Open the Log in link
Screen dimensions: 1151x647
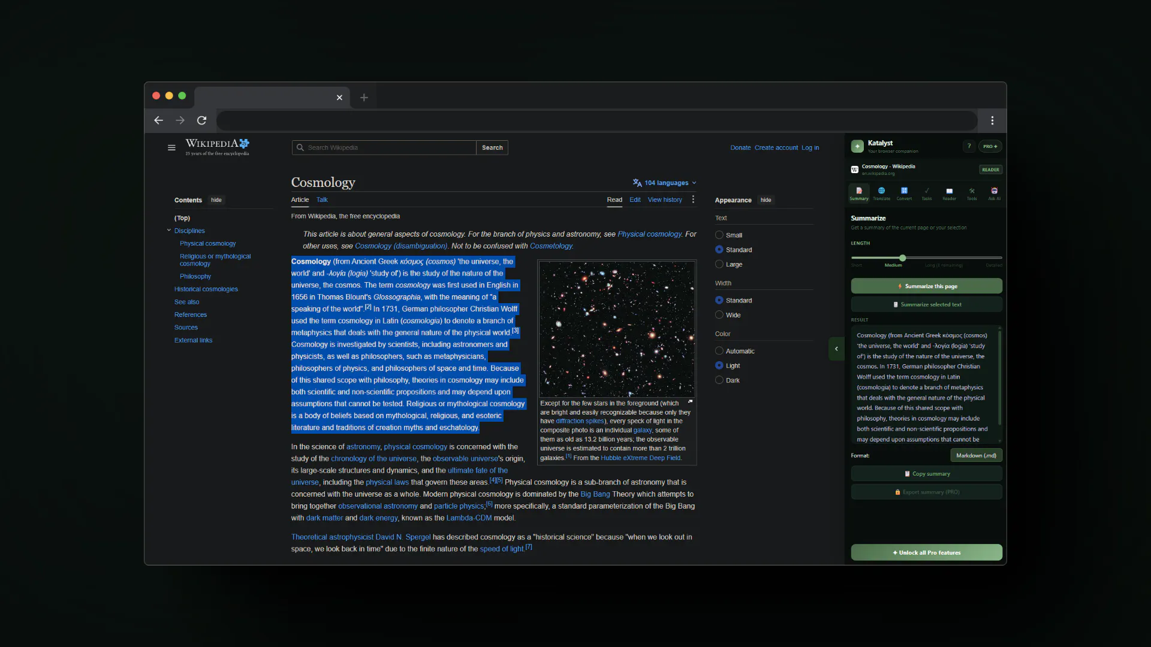coord(810,147)
